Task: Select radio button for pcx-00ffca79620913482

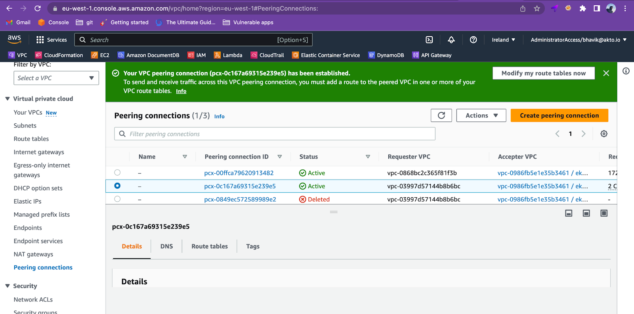Action: click(117, 172)
